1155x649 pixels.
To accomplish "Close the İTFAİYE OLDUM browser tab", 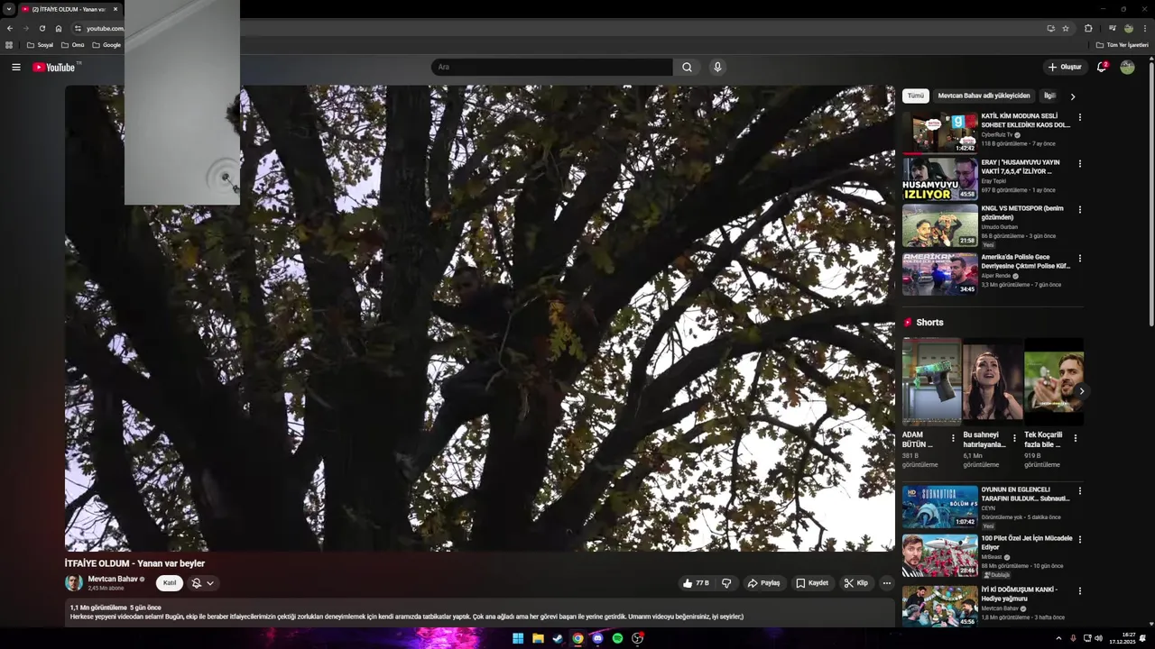I will coord(114,9).
